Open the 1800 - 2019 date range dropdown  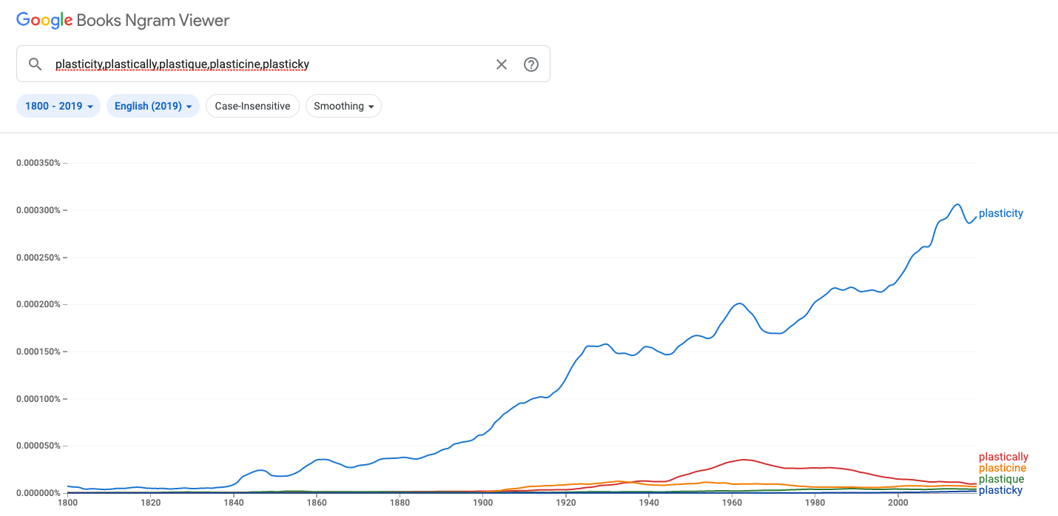point(58,106)
